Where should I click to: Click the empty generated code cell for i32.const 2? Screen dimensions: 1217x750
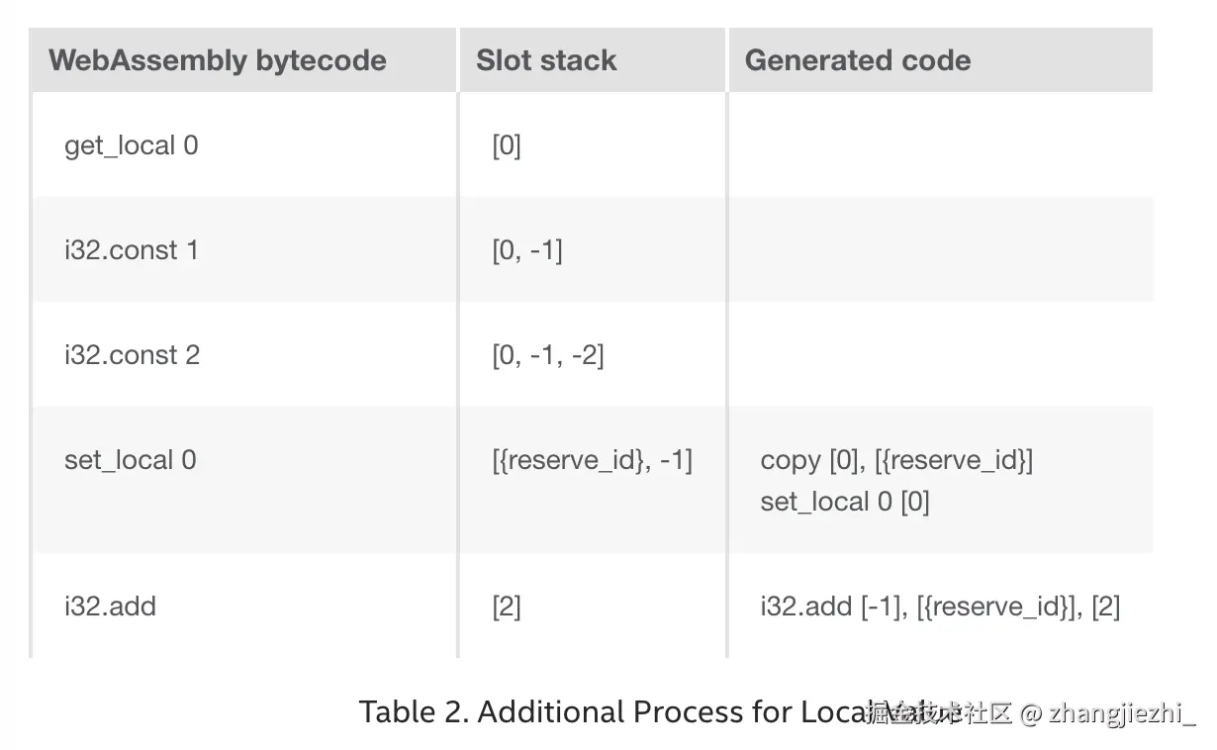941,354
